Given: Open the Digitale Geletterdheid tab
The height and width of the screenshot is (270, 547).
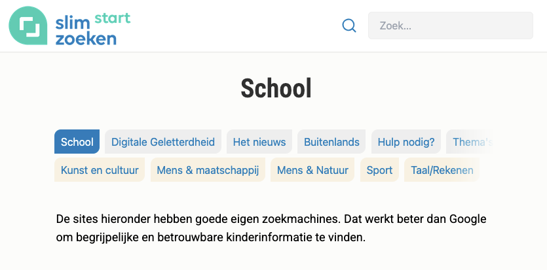Looking at the screenshot, I should pos(163,142).
